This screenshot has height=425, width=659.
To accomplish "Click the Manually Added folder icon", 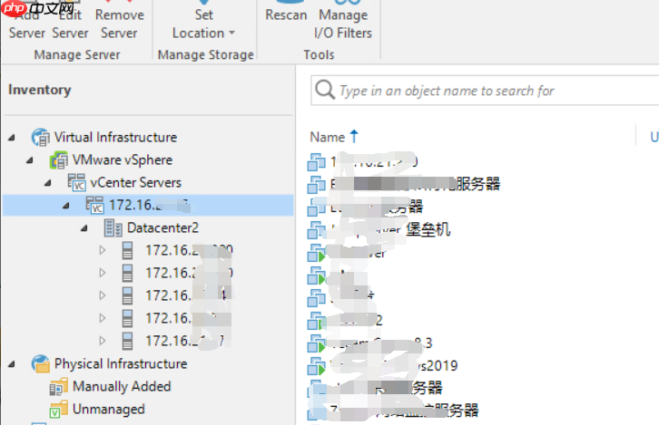I will (58, 386).
